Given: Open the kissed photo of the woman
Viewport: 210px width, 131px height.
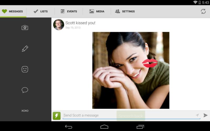Looking at the screenshot, I should (131, 70).
